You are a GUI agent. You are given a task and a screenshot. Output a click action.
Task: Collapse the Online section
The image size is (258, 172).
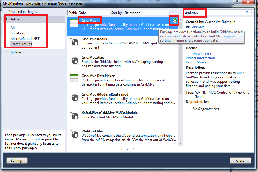pyautogui.click(x=7, y=19)
